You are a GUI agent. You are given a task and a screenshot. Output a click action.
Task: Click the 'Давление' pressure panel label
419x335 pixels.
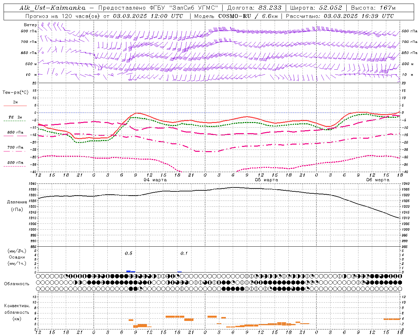[x=17, y=202]
